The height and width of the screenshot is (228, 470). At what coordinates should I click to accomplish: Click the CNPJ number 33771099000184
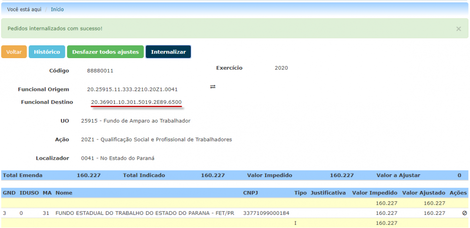pyautogui.click(x=266, y=213)
